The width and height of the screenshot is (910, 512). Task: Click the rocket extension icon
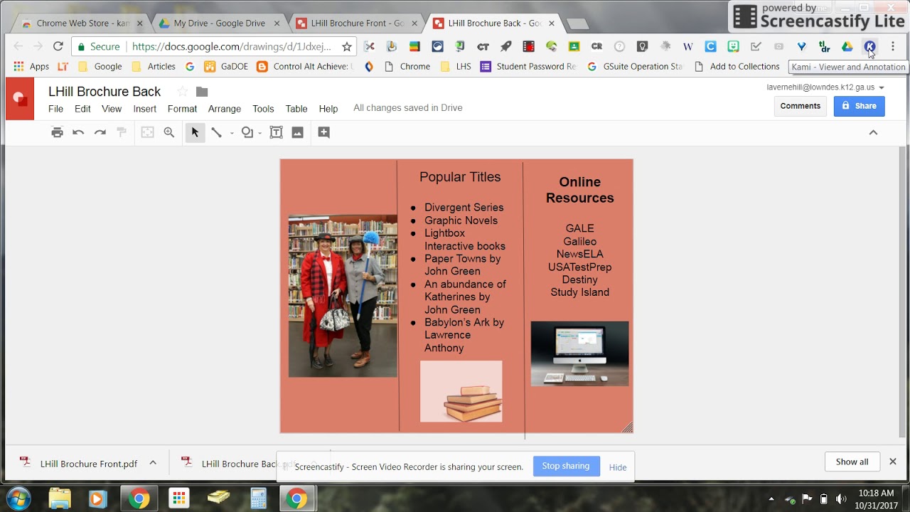[x=505, y=46]
